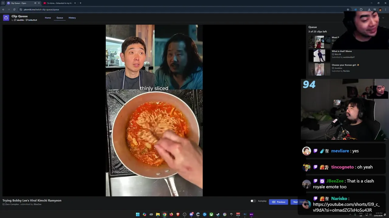Go back in browser history
Viewport: 389px width, 218px height.
point(3,9)
